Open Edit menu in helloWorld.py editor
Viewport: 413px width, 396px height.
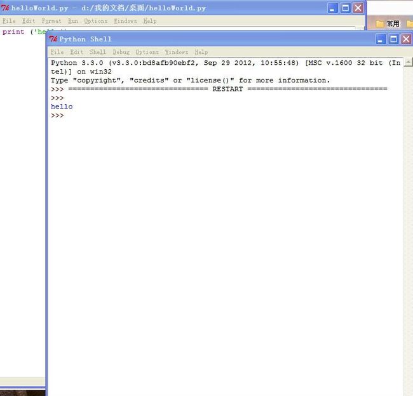29,21
